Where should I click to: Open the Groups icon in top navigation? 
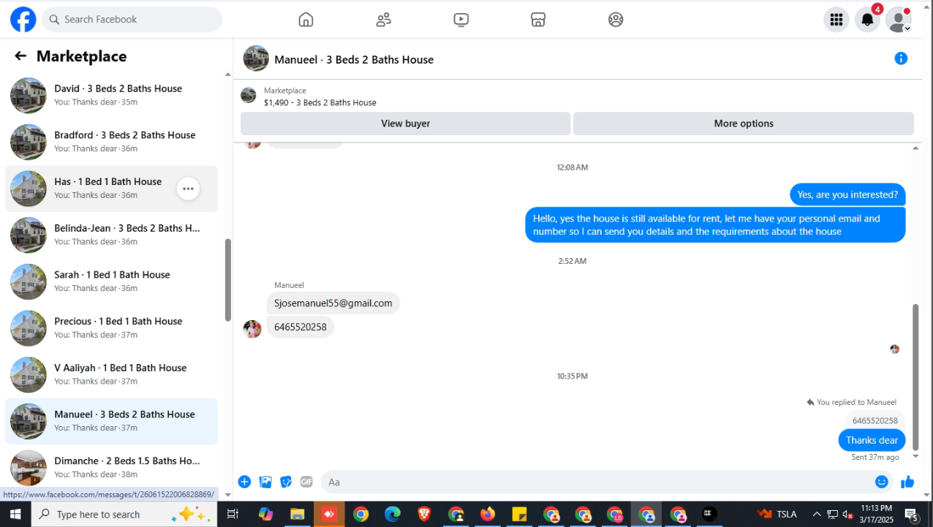(616, 20)
